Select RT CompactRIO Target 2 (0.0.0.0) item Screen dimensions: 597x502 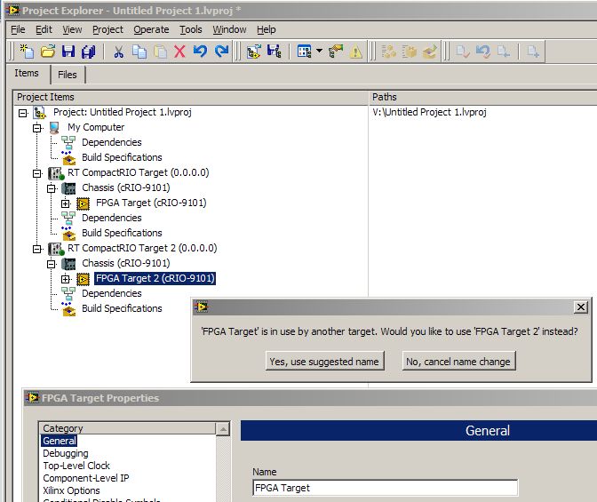point(142,248)
